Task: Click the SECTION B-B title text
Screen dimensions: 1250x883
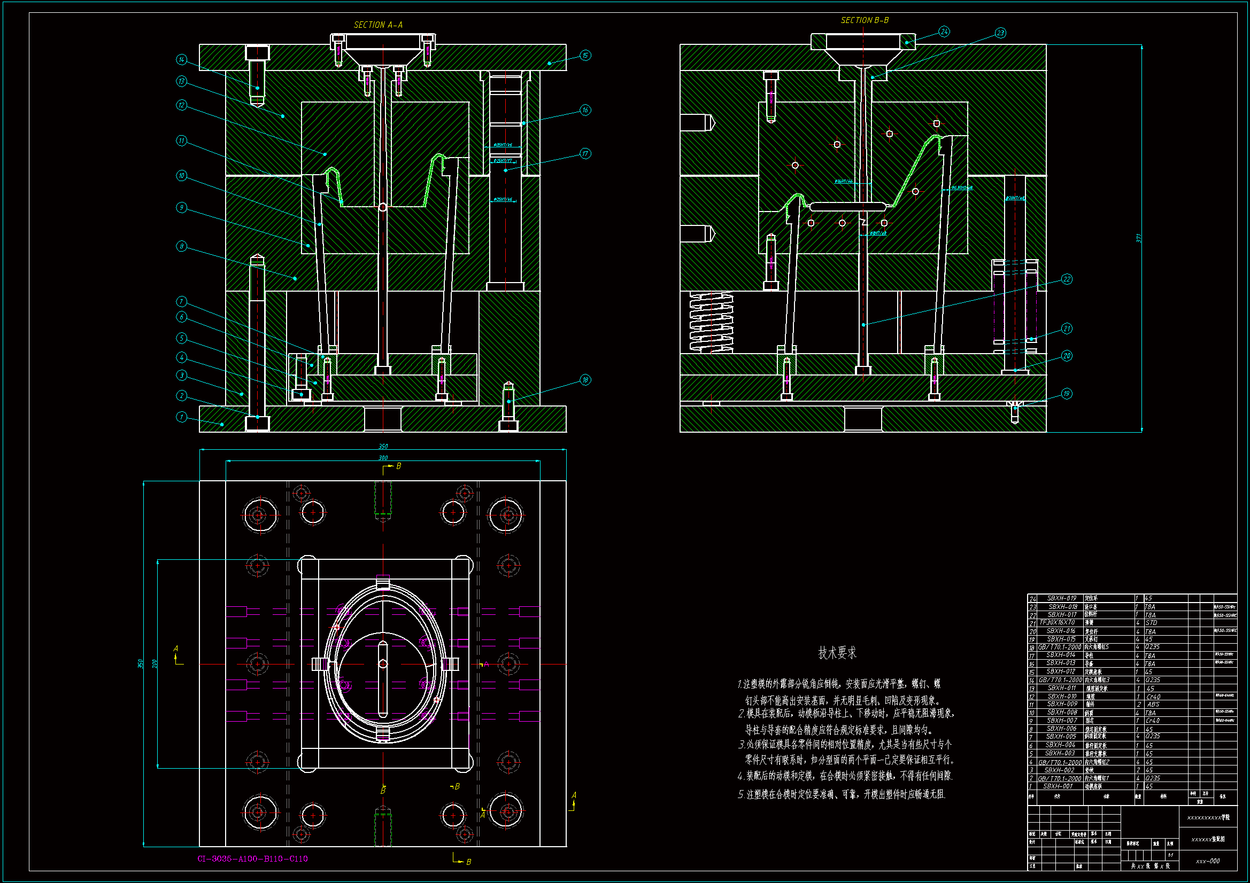Action: click(x=865, y=20)
